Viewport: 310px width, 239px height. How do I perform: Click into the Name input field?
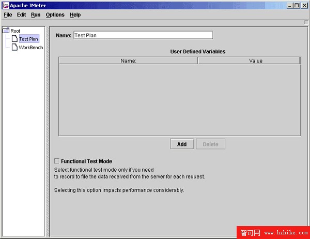[x=143, y=35]
